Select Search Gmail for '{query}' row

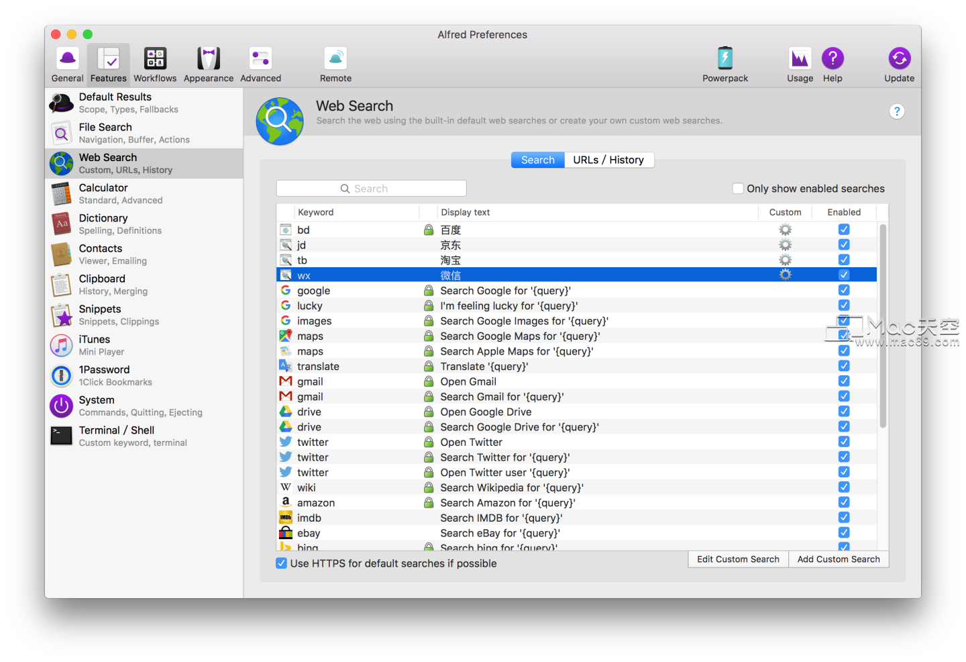(576, 397)
